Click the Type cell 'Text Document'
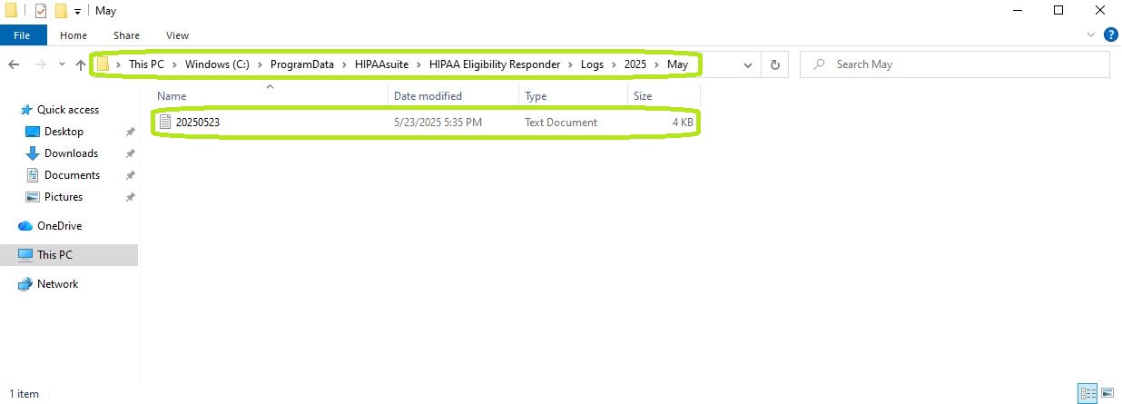1122x404 pixels. [x=561, y=122]
